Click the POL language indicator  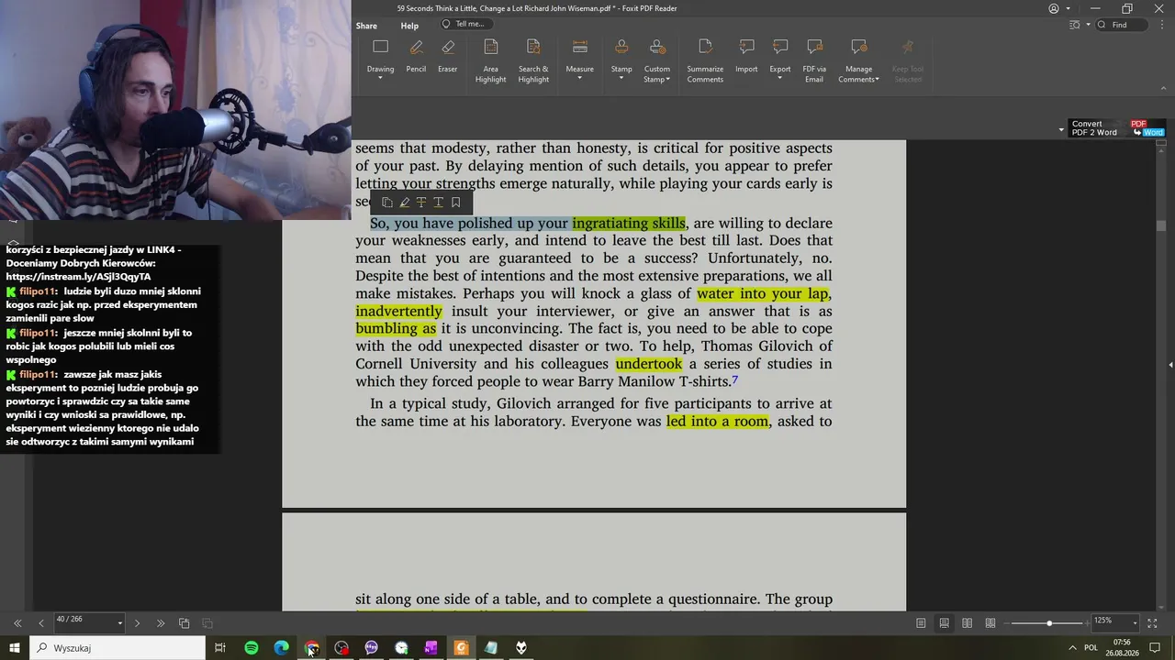click(x=1091, y=648)
